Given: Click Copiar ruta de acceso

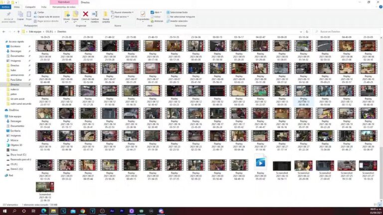Looking at the screenshot, I should (46, 16).
